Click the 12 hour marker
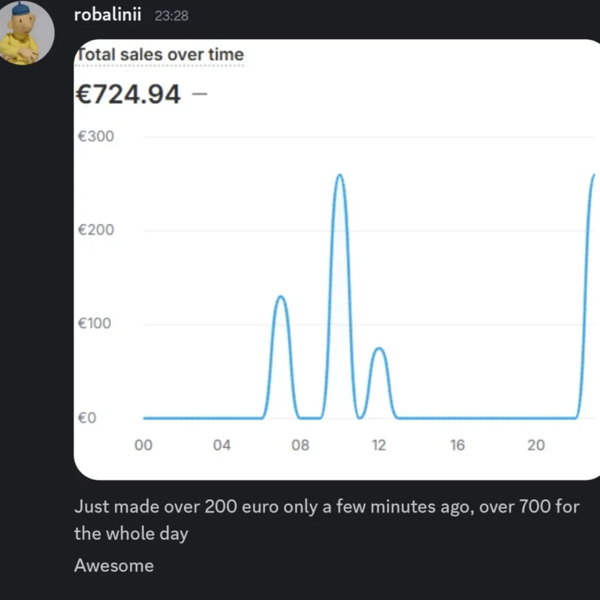Screen dimensions: 600x600 379,445
